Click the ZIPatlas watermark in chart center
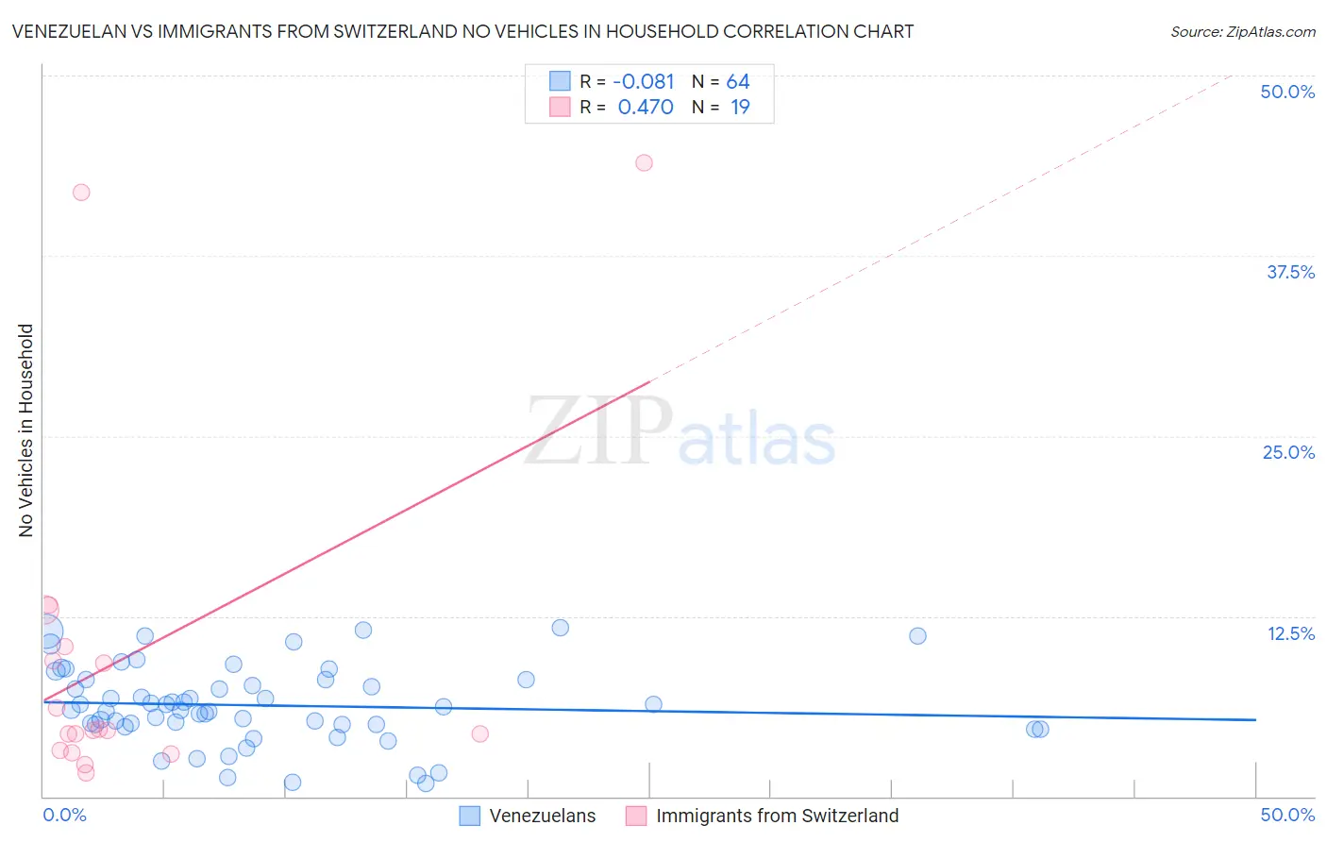Screen dimensions: 1327x842 (680, 431)
